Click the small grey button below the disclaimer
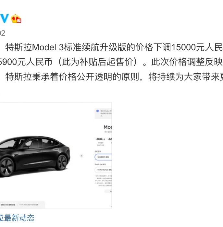 point(108,191)
